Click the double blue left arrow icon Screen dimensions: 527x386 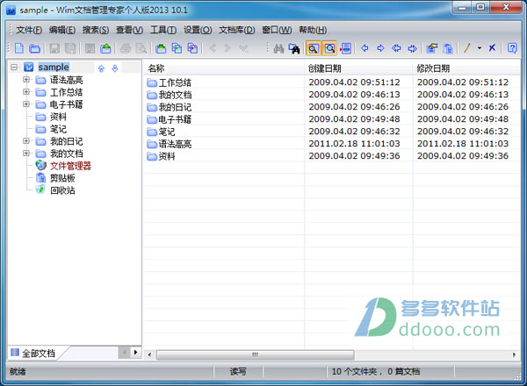click(x=396, y=48)
